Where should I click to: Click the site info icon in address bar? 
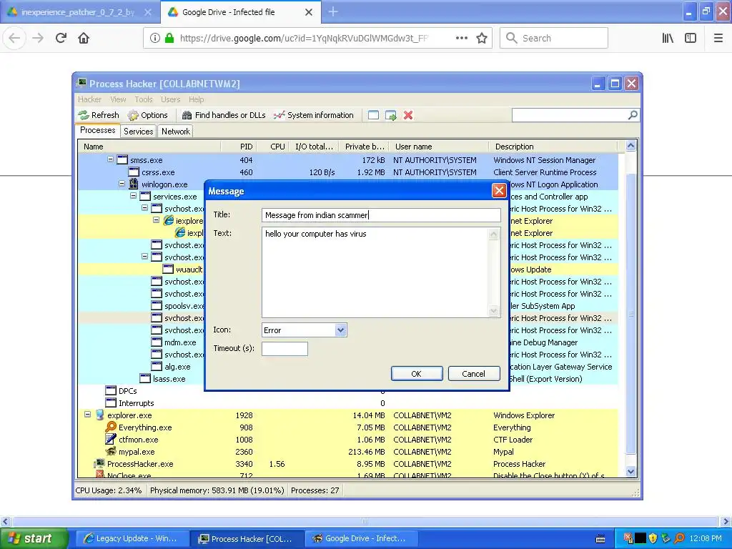155,39
